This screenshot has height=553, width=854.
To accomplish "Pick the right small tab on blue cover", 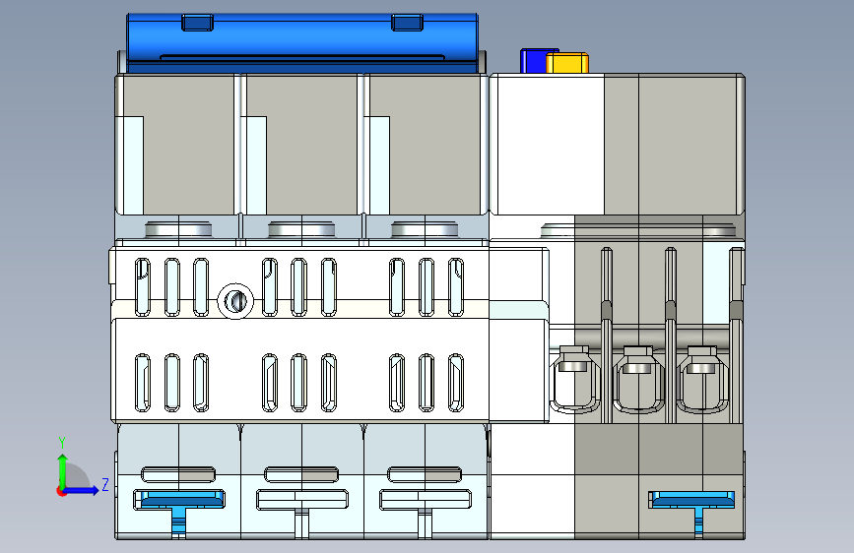I will point(407,23).
